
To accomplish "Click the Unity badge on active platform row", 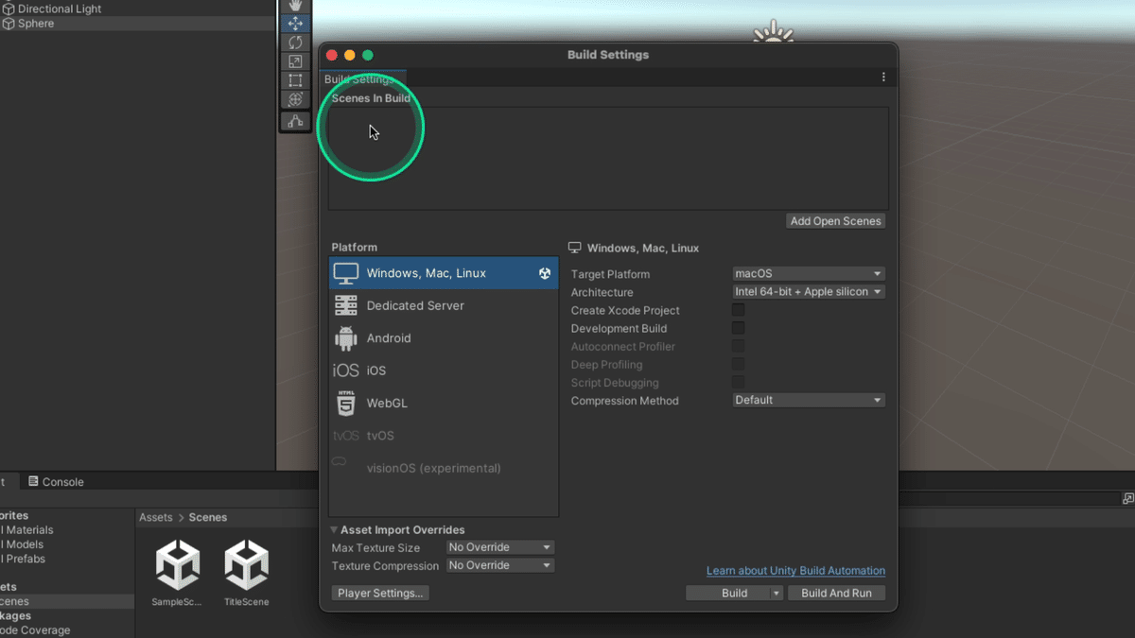I will (x=545, y=273).
